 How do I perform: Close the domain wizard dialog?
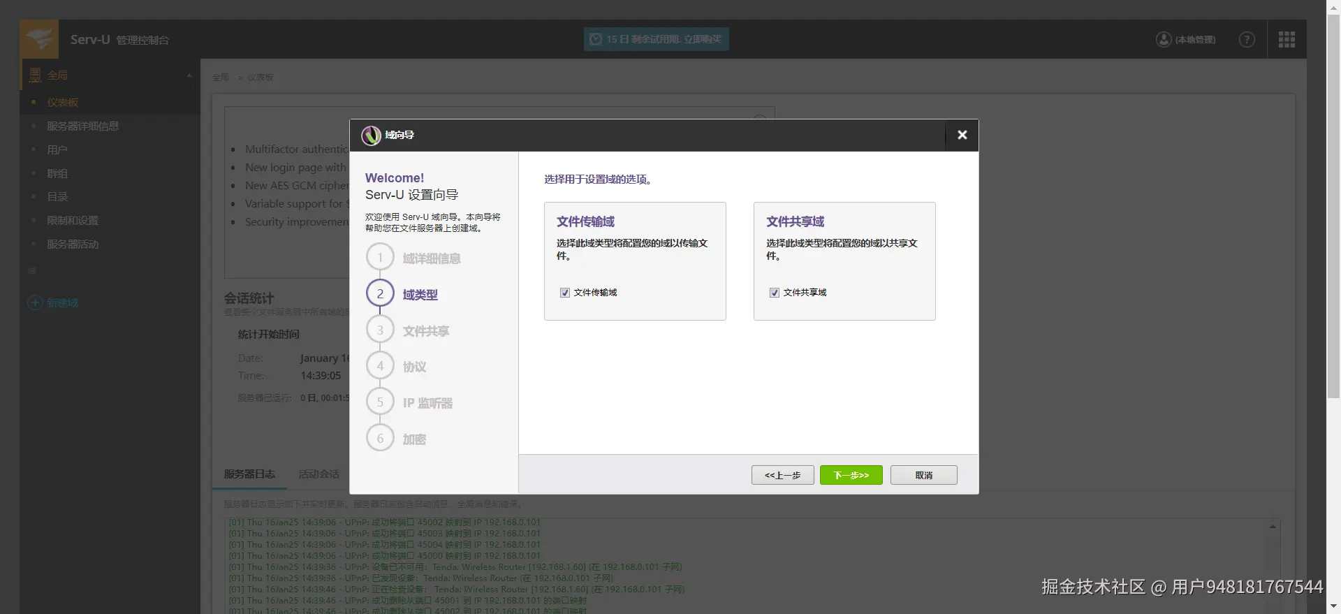[962, 135]
